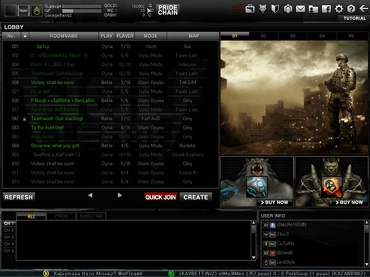Viewport: 370px width, 277px height.
Task: Click the back arrow icon
Action: pyautogui.click(x=363, y=9)
